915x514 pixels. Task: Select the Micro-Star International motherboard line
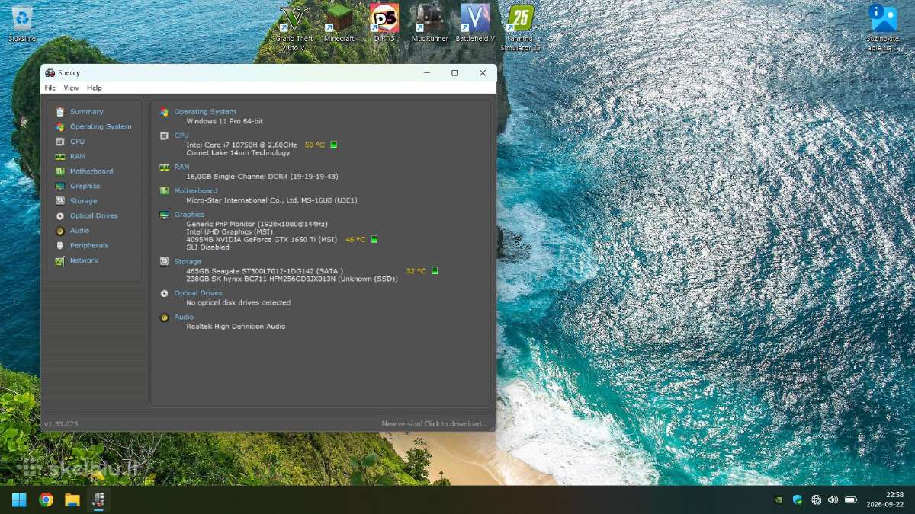pyautogui.click(x=271, y=200)
